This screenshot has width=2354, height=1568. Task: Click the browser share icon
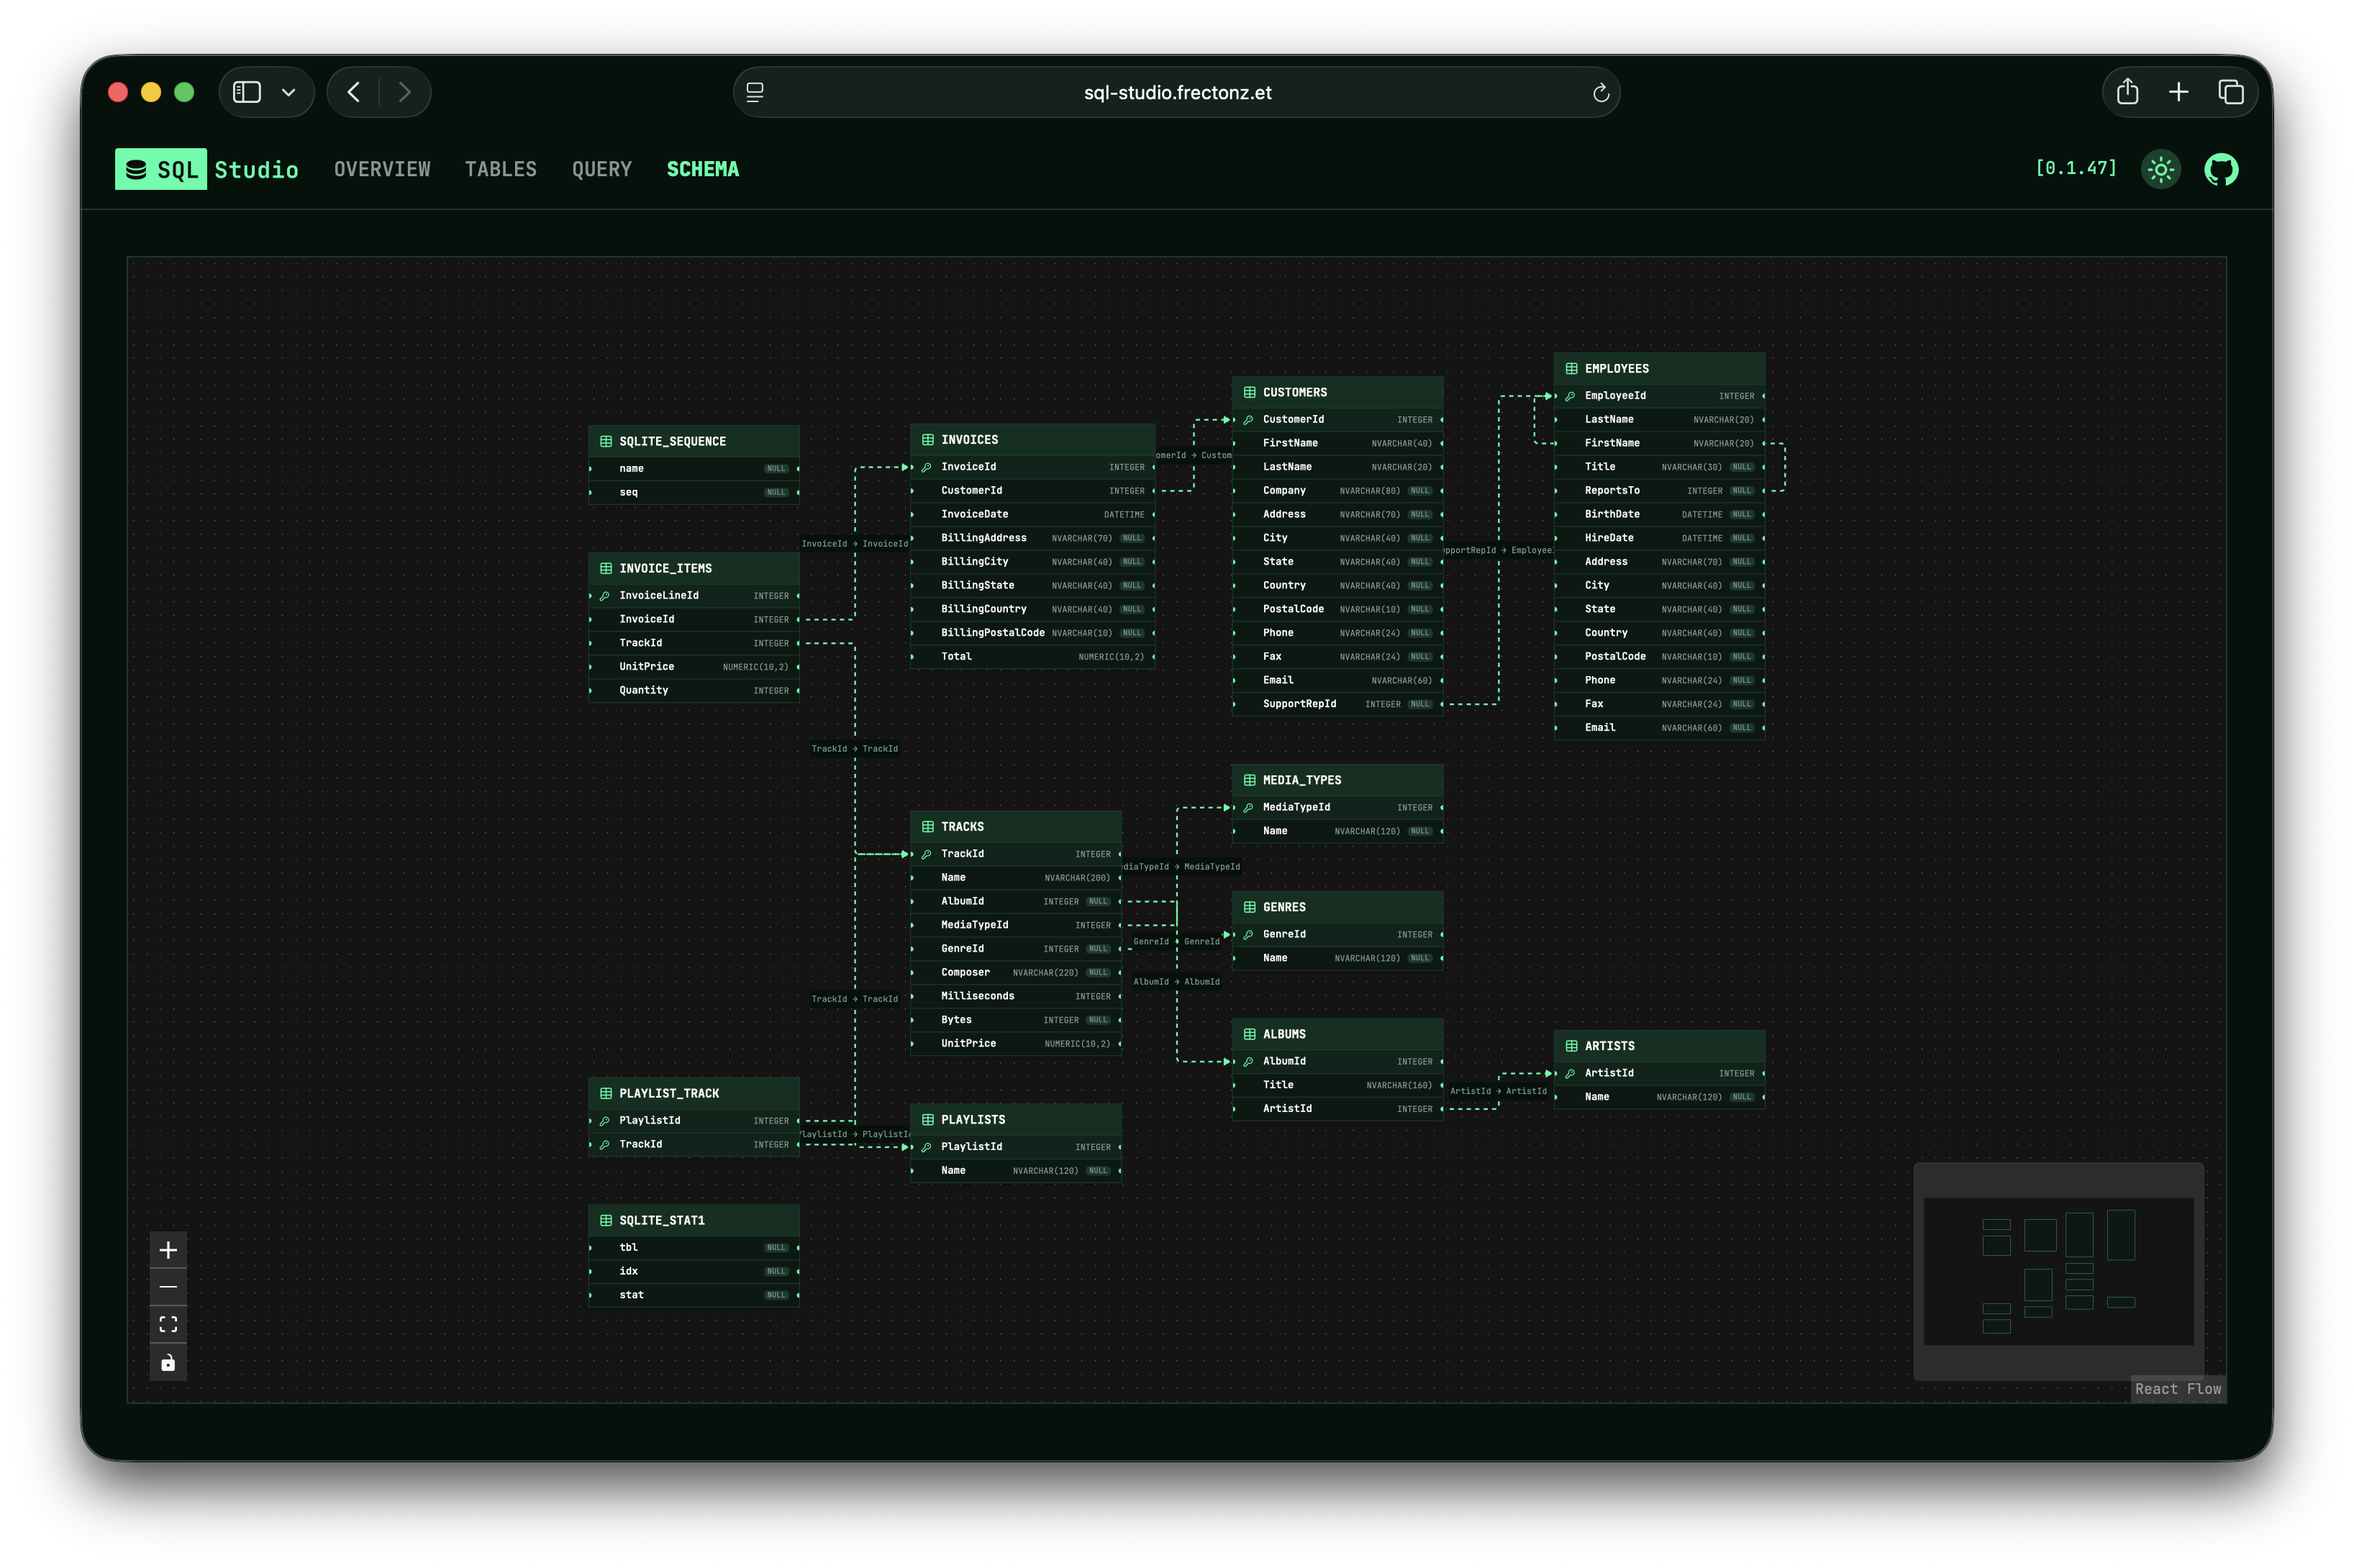2127,92
